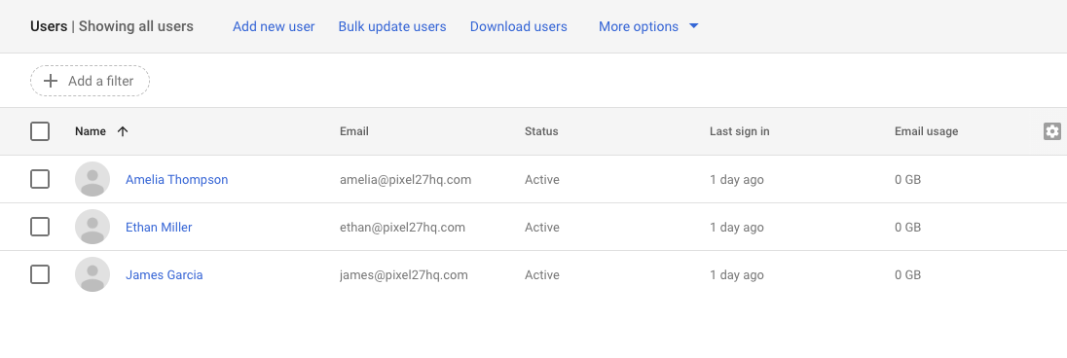Open Amelia Thompson's user profile
The image size is (1067, 358).
point(177,180)
